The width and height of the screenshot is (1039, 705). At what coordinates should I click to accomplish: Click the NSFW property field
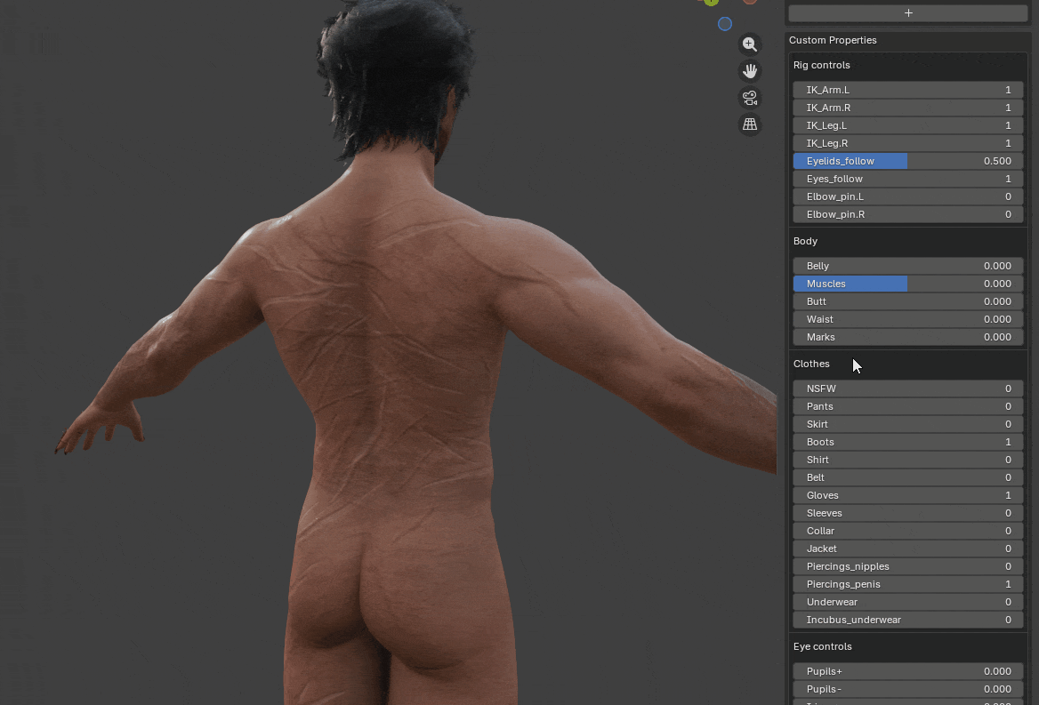click(908, 389)
